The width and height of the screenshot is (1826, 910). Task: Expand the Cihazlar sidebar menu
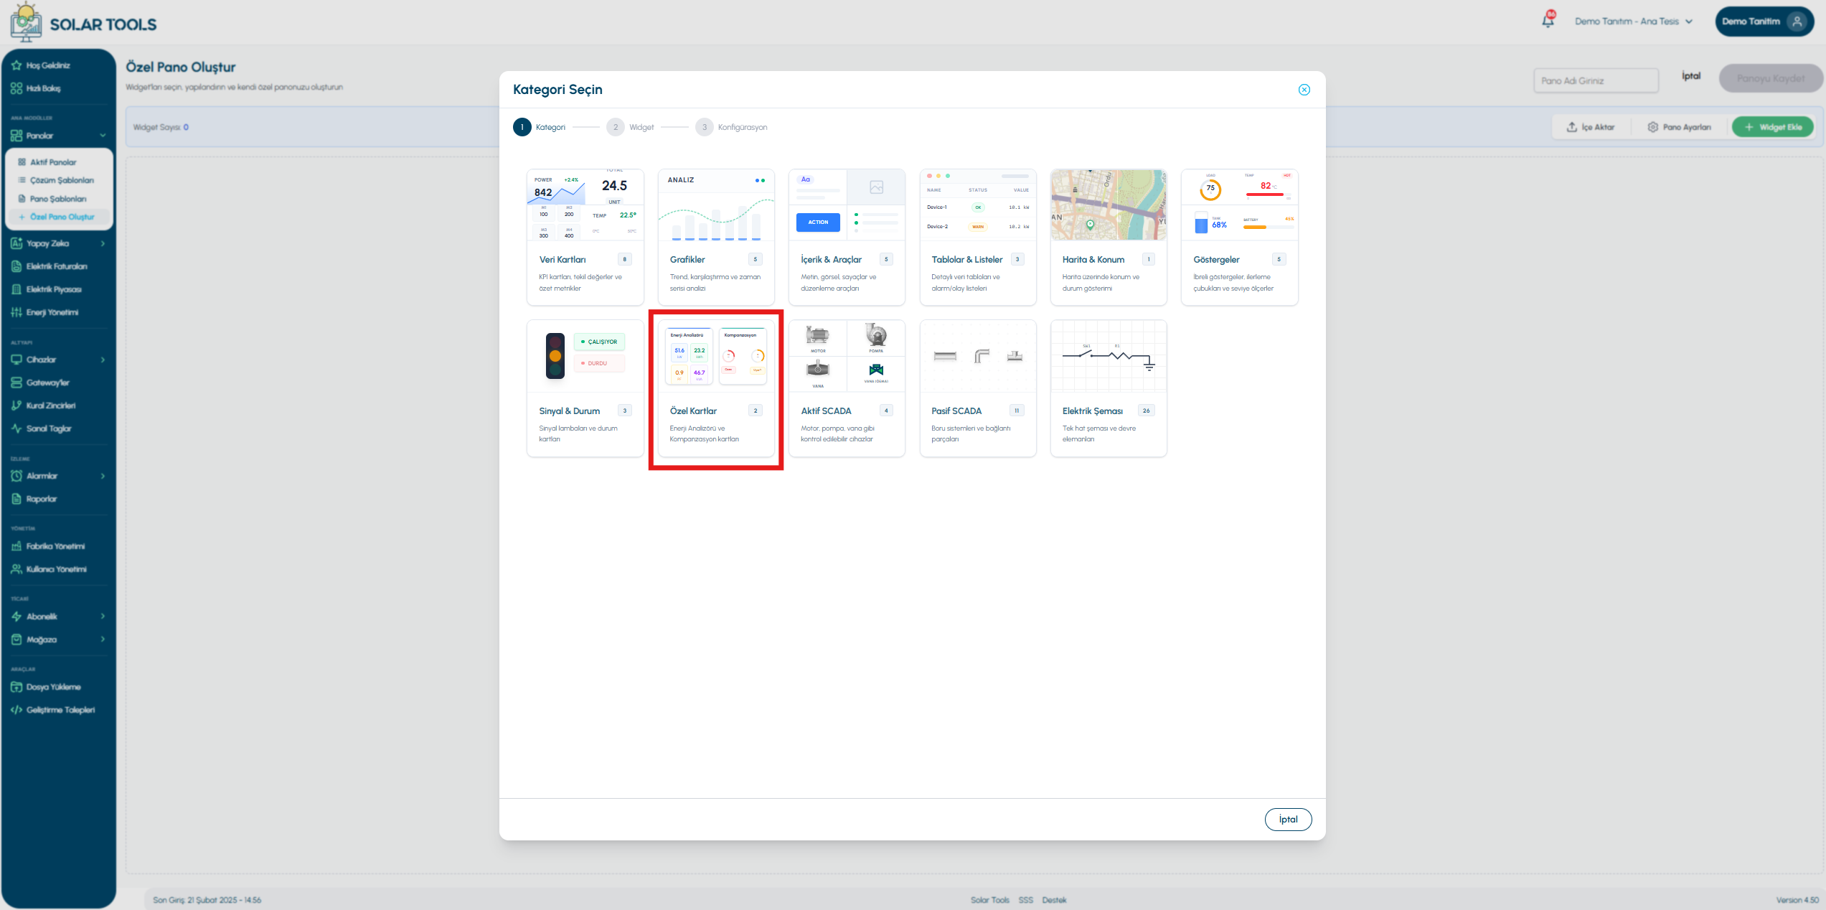point(57,360)
